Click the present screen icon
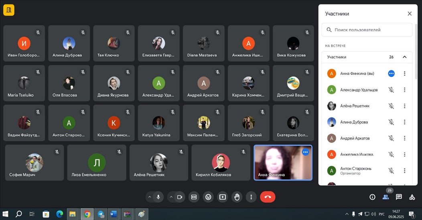 tap(223, 197)
